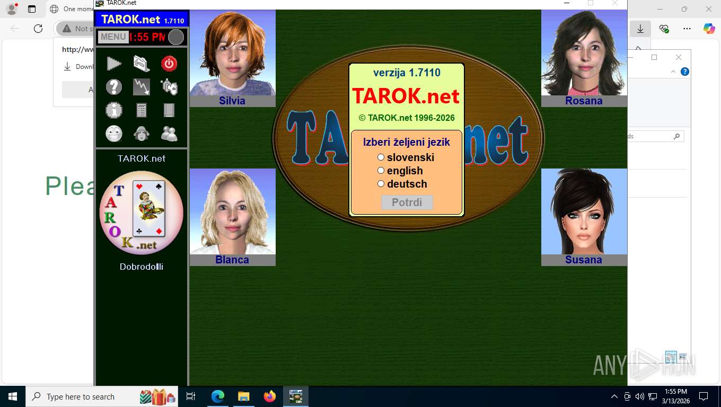This screenshot has height=407, width=721.
Task: Click the Potrdi confirm button
Action: 407,202
